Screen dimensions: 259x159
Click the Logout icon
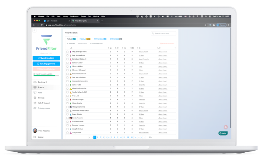tap(35, 137)
